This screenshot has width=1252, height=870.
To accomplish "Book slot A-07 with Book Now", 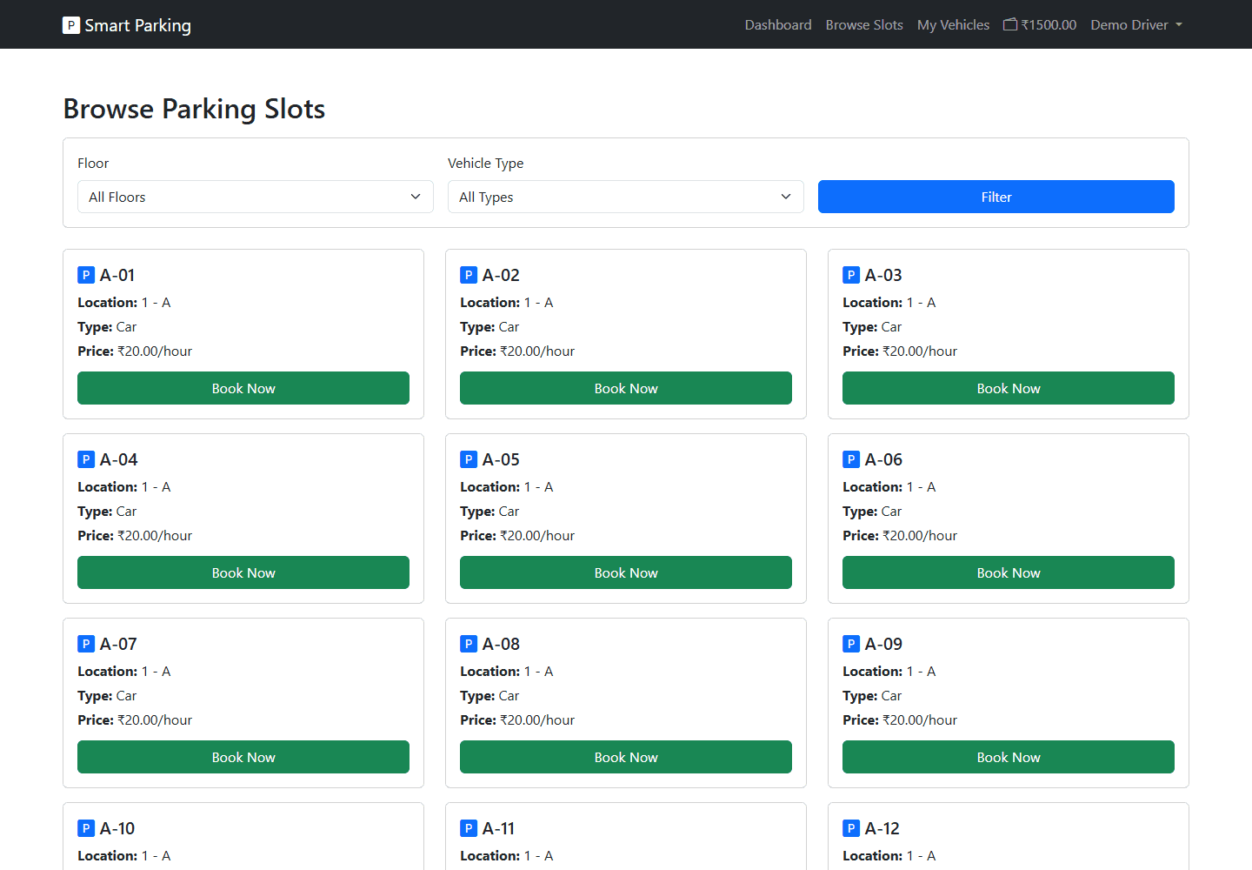I will pos(243,757).
